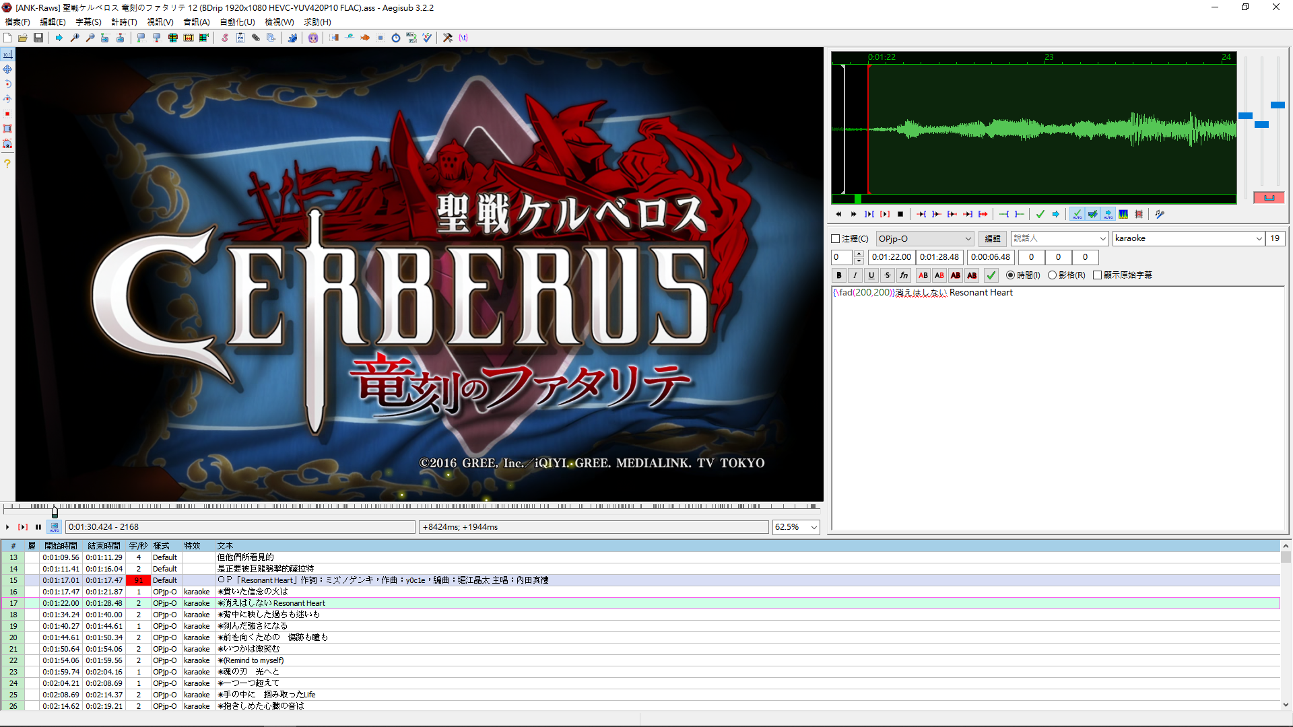Open the Spell Checker

click(x=427, y=38)
